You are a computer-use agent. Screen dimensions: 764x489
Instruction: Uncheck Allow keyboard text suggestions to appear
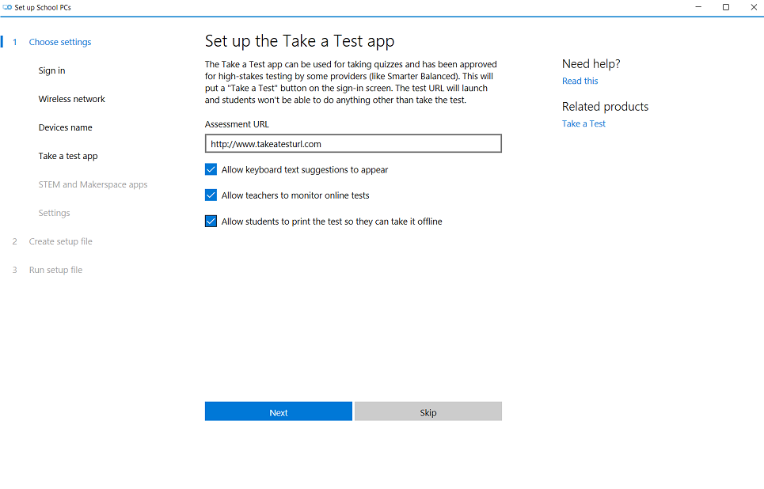pos(211,169)
